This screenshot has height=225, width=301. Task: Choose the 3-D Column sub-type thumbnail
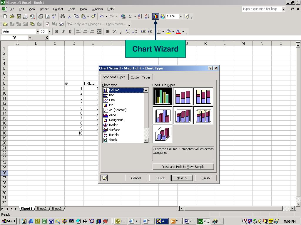click(163, 134)
